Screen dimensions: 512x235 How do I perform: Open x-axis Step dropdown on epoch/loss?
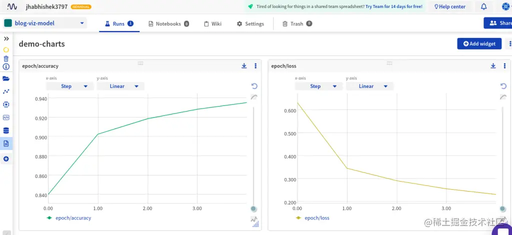click(x=318, y=86)
